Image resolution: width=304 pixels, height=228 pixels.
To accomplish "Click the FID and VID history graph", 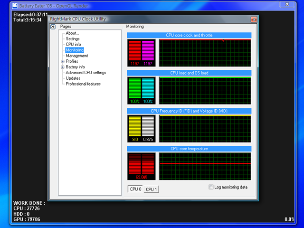I will pyautogui.click(x=205, y=129).
